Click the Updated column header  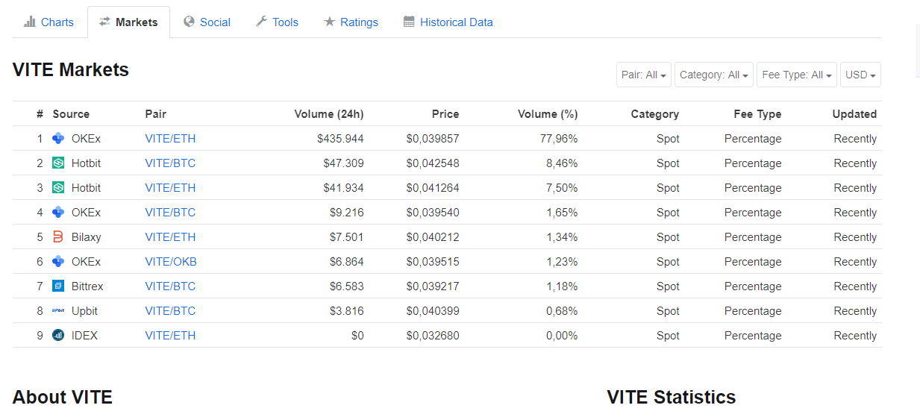[854, 114]
